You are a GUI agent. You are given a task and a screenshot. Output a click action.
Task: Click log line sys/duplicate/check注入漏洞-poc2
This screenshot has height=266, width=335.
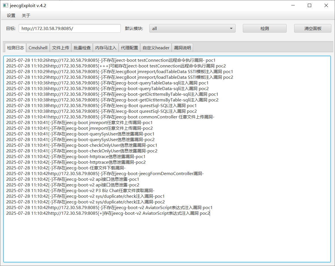(x=86, y=202)
